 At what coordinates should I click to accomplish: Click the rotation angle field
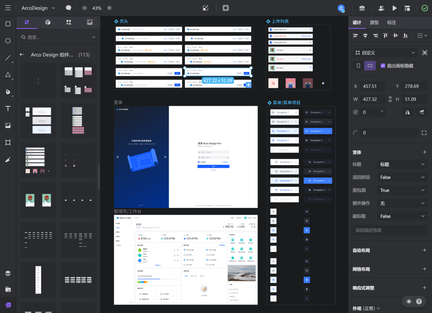(x=372, y=112)
